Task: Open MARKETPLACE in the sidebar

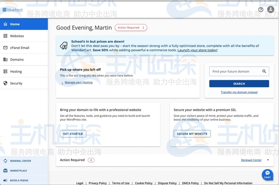Action: 24,171
